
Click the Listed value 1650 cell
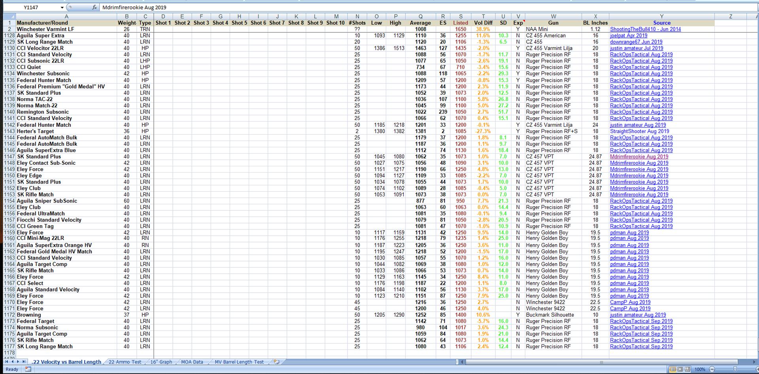(461, 29)
